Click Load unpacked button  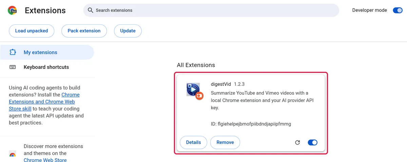[32, 31]
